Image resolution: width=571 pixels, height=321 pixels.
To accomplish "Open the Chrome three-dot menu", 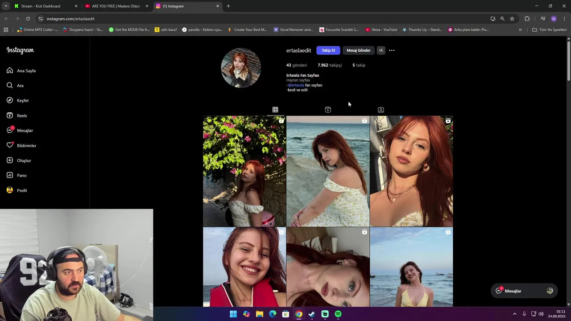I will (x=565, y=19).
